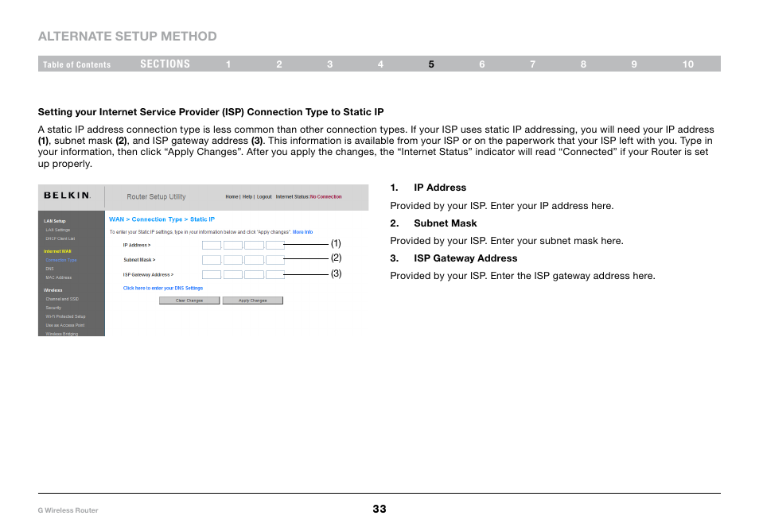Jump to section 4
759x531 pixels.
point(380,64)
